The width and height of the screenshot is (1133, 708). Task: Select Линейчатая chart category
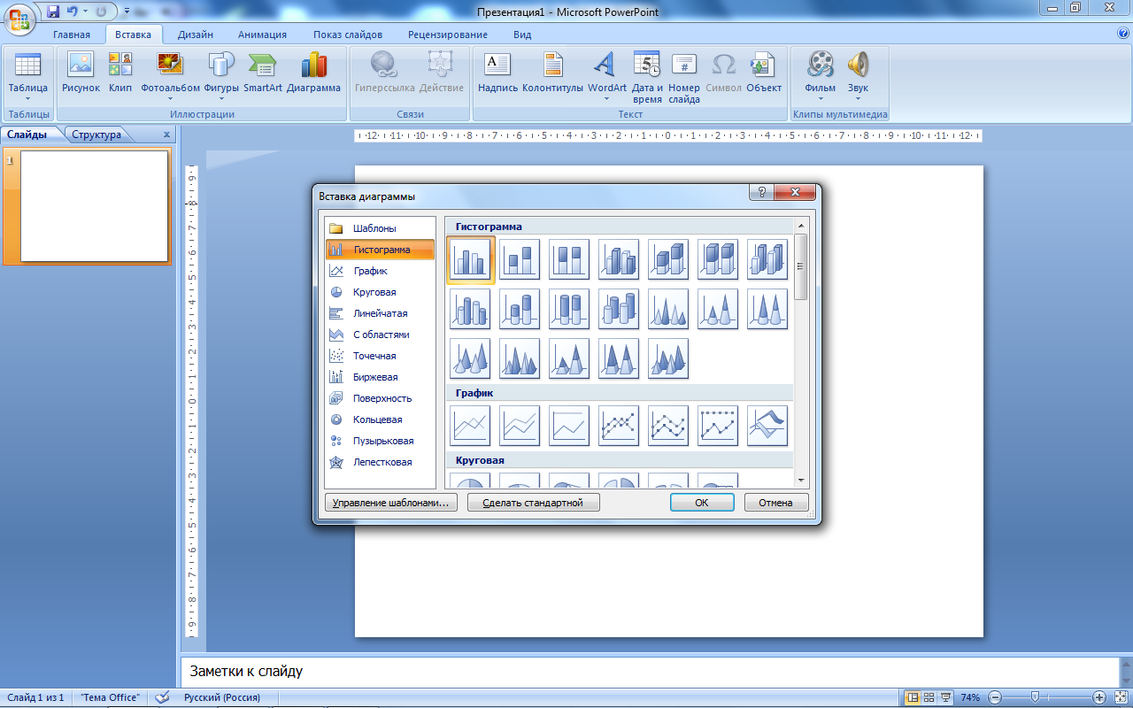point(381,313)
